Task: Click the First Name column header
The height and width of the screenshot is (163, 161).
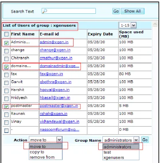Action: [x=23, y=34]
